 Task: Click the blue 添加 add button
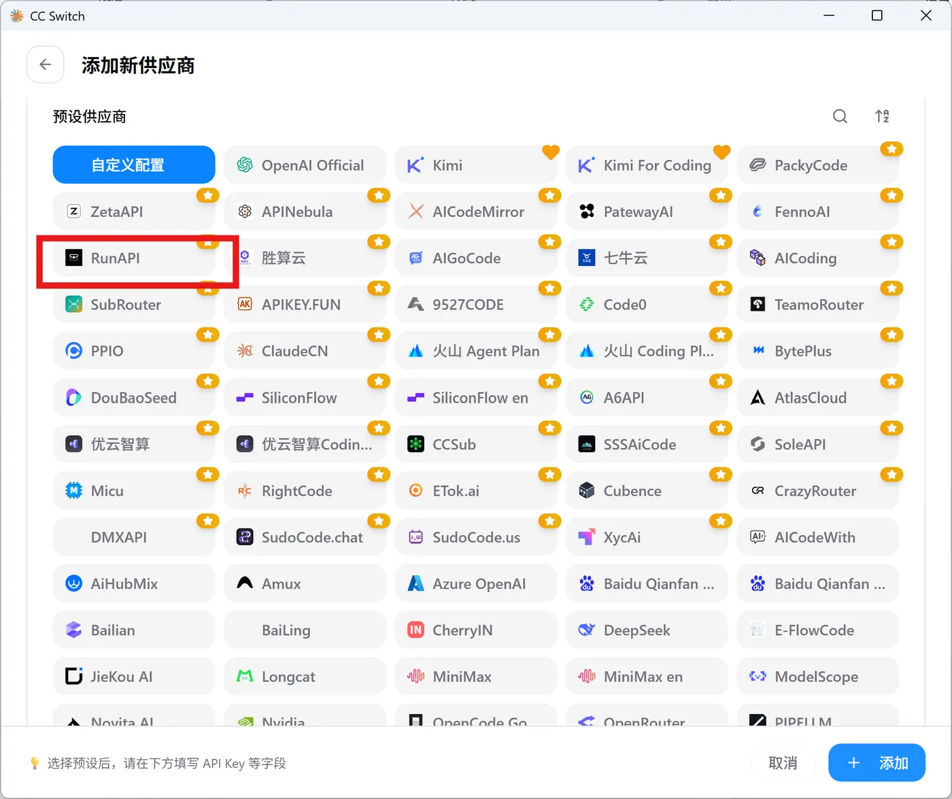coord(877,763)
